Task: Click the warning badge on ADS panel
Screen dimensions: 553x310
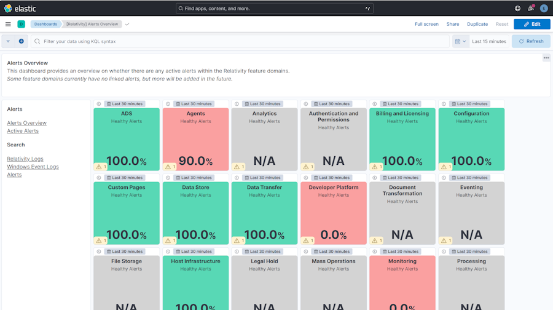Action: [x=101, y=167]
